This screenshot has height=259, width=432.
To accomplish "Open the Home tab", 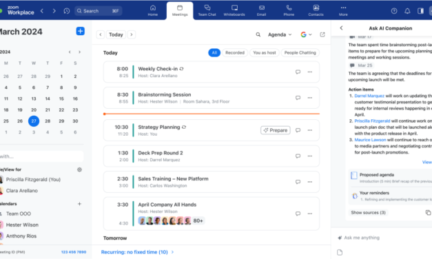I will (x=153, y=10).
